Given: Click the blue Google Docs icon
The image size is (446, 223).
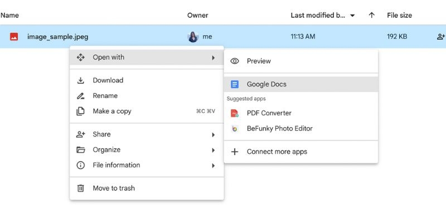Looking at the screenshot, I should [235, 84].
